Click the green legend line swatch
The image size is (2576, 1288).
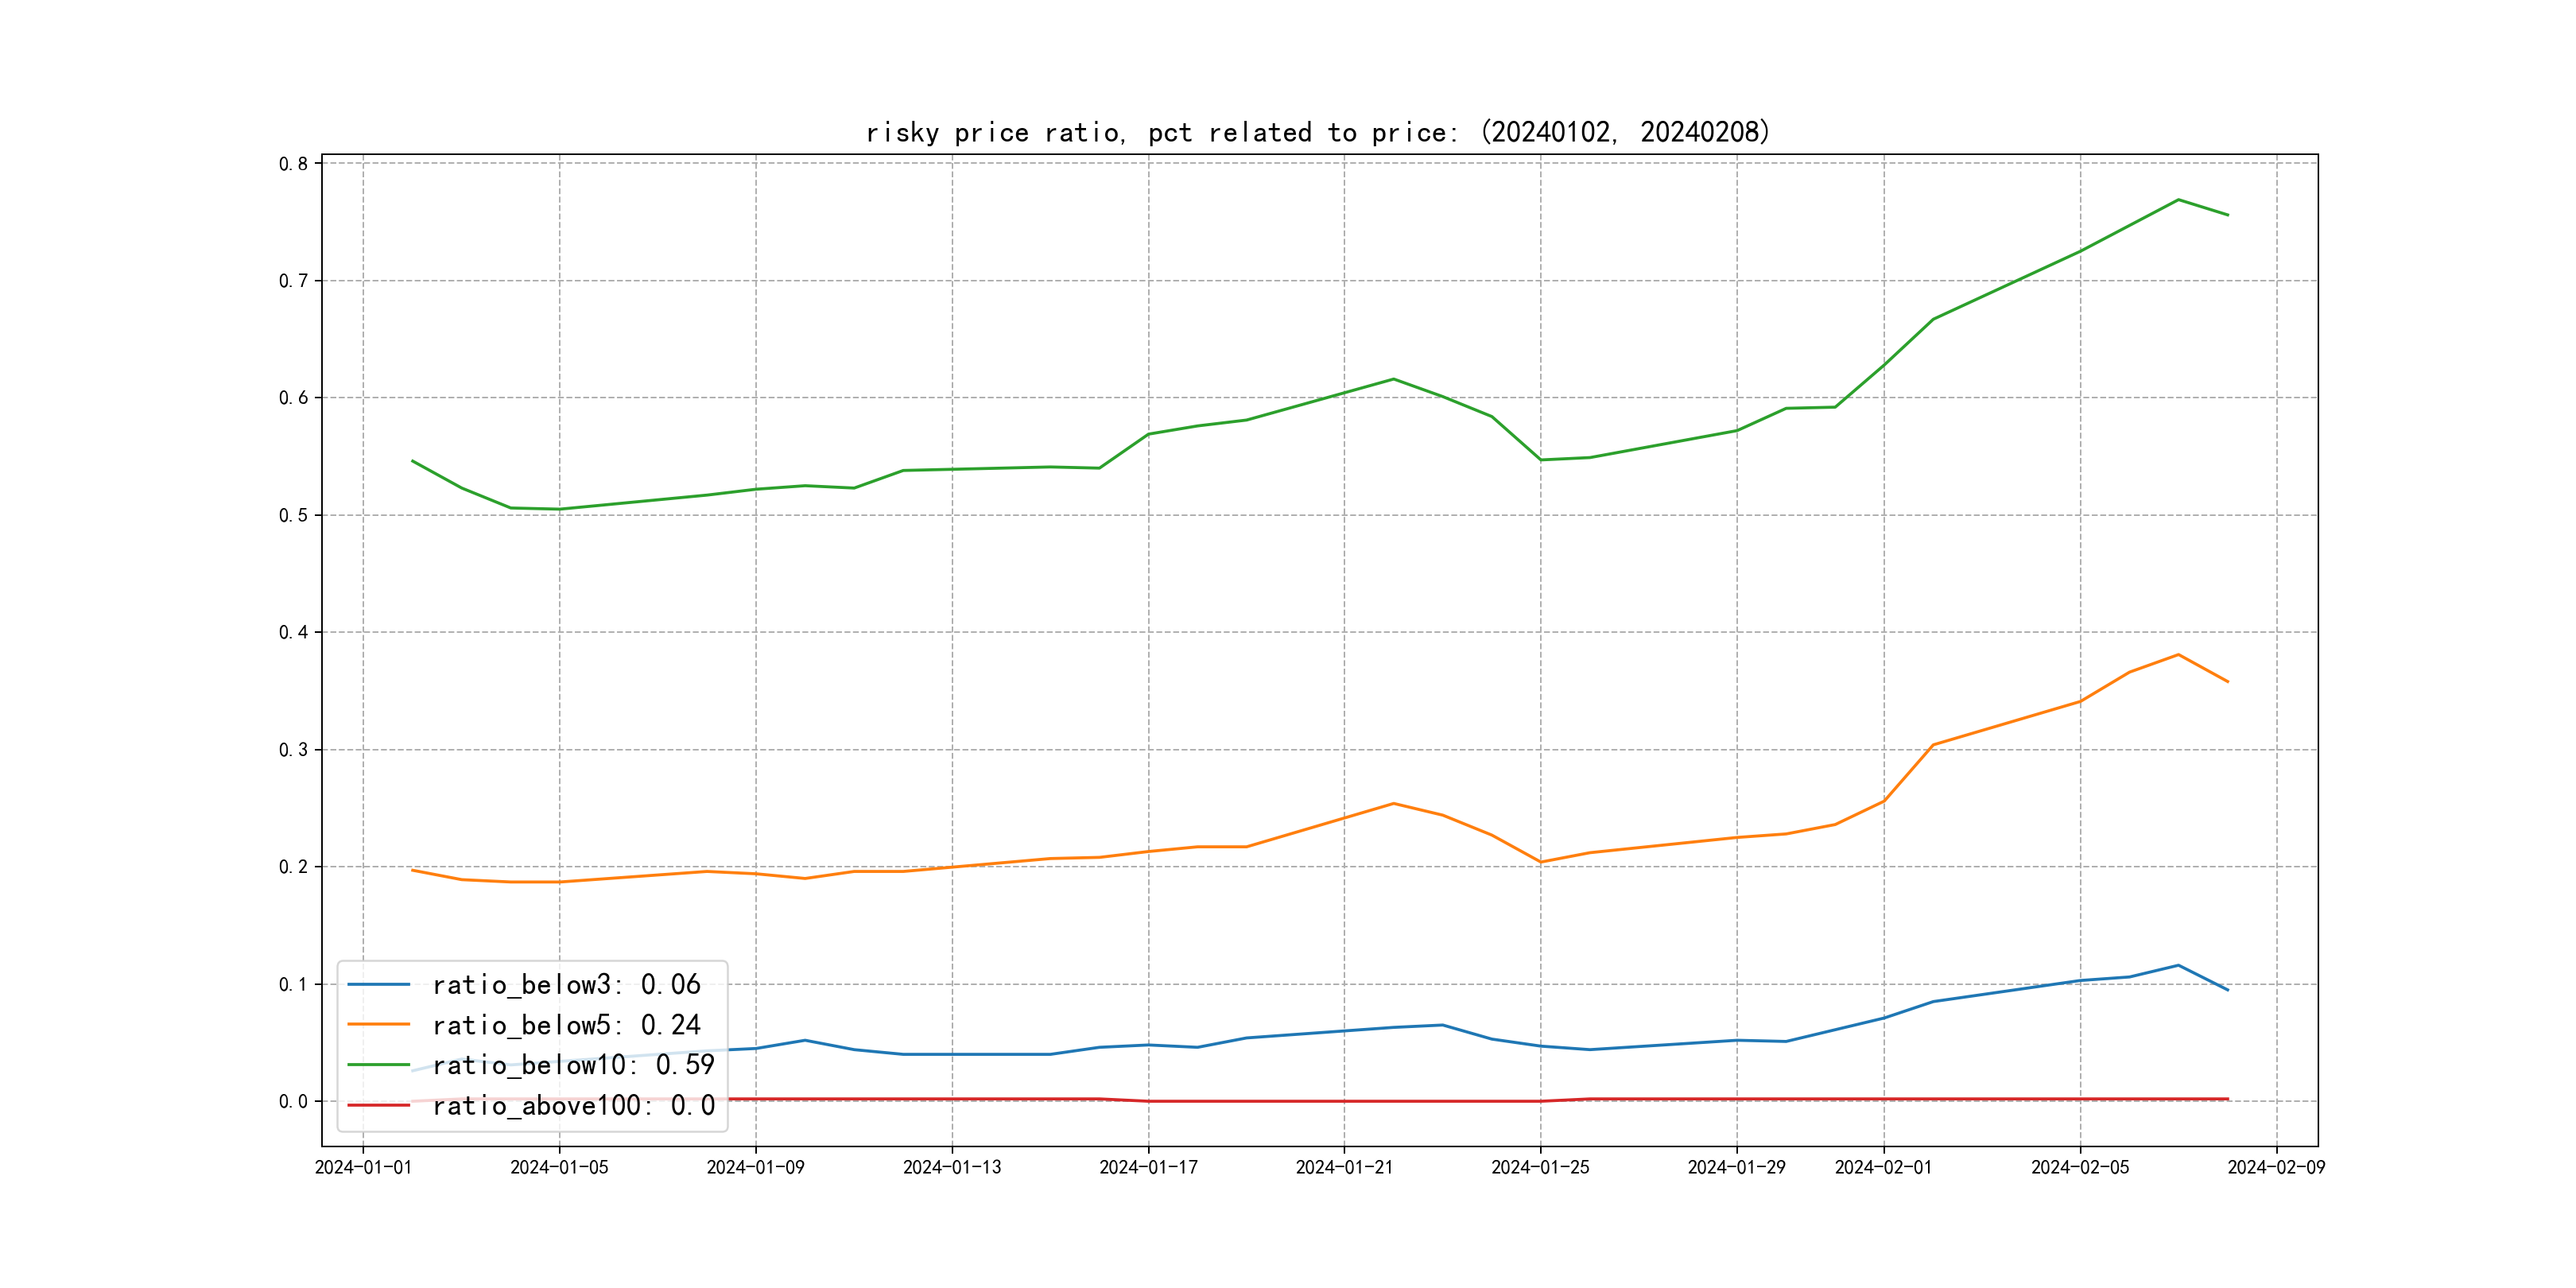(379, 1065)
